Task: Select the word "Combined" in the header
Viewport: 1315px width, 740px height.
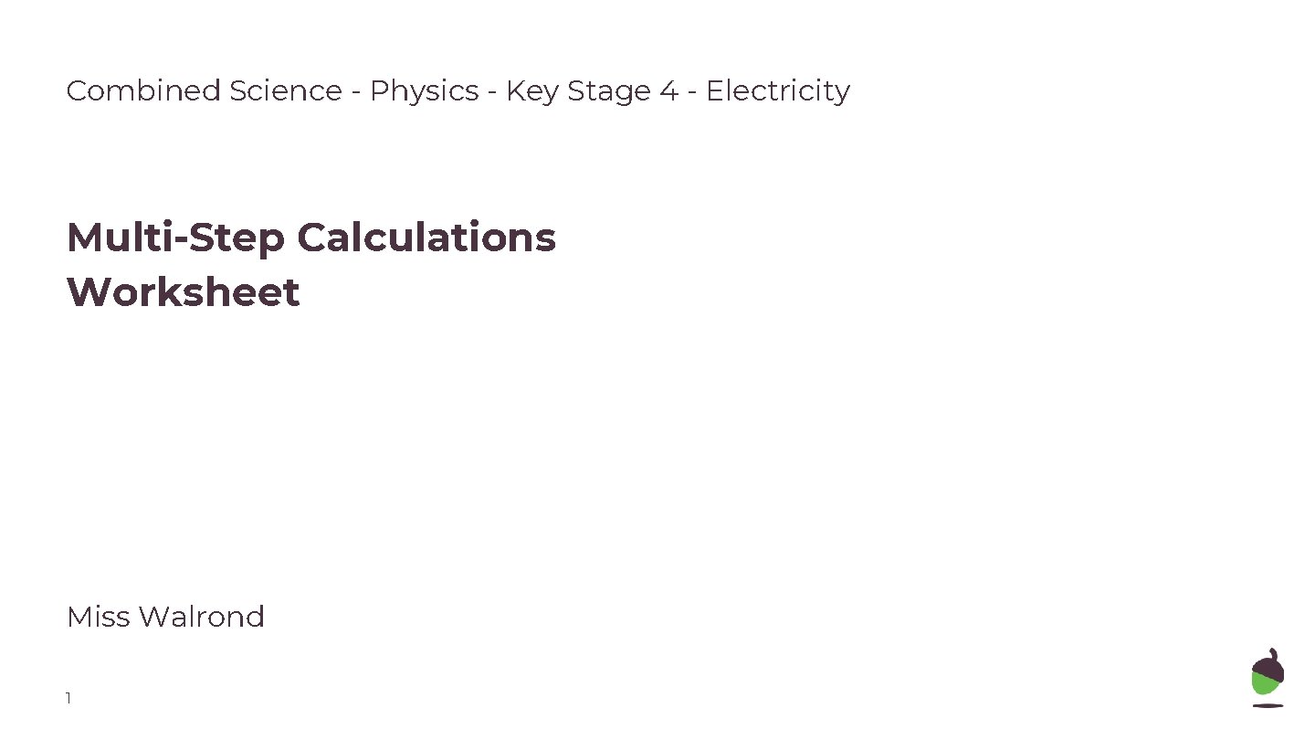Action: [143, 90]
